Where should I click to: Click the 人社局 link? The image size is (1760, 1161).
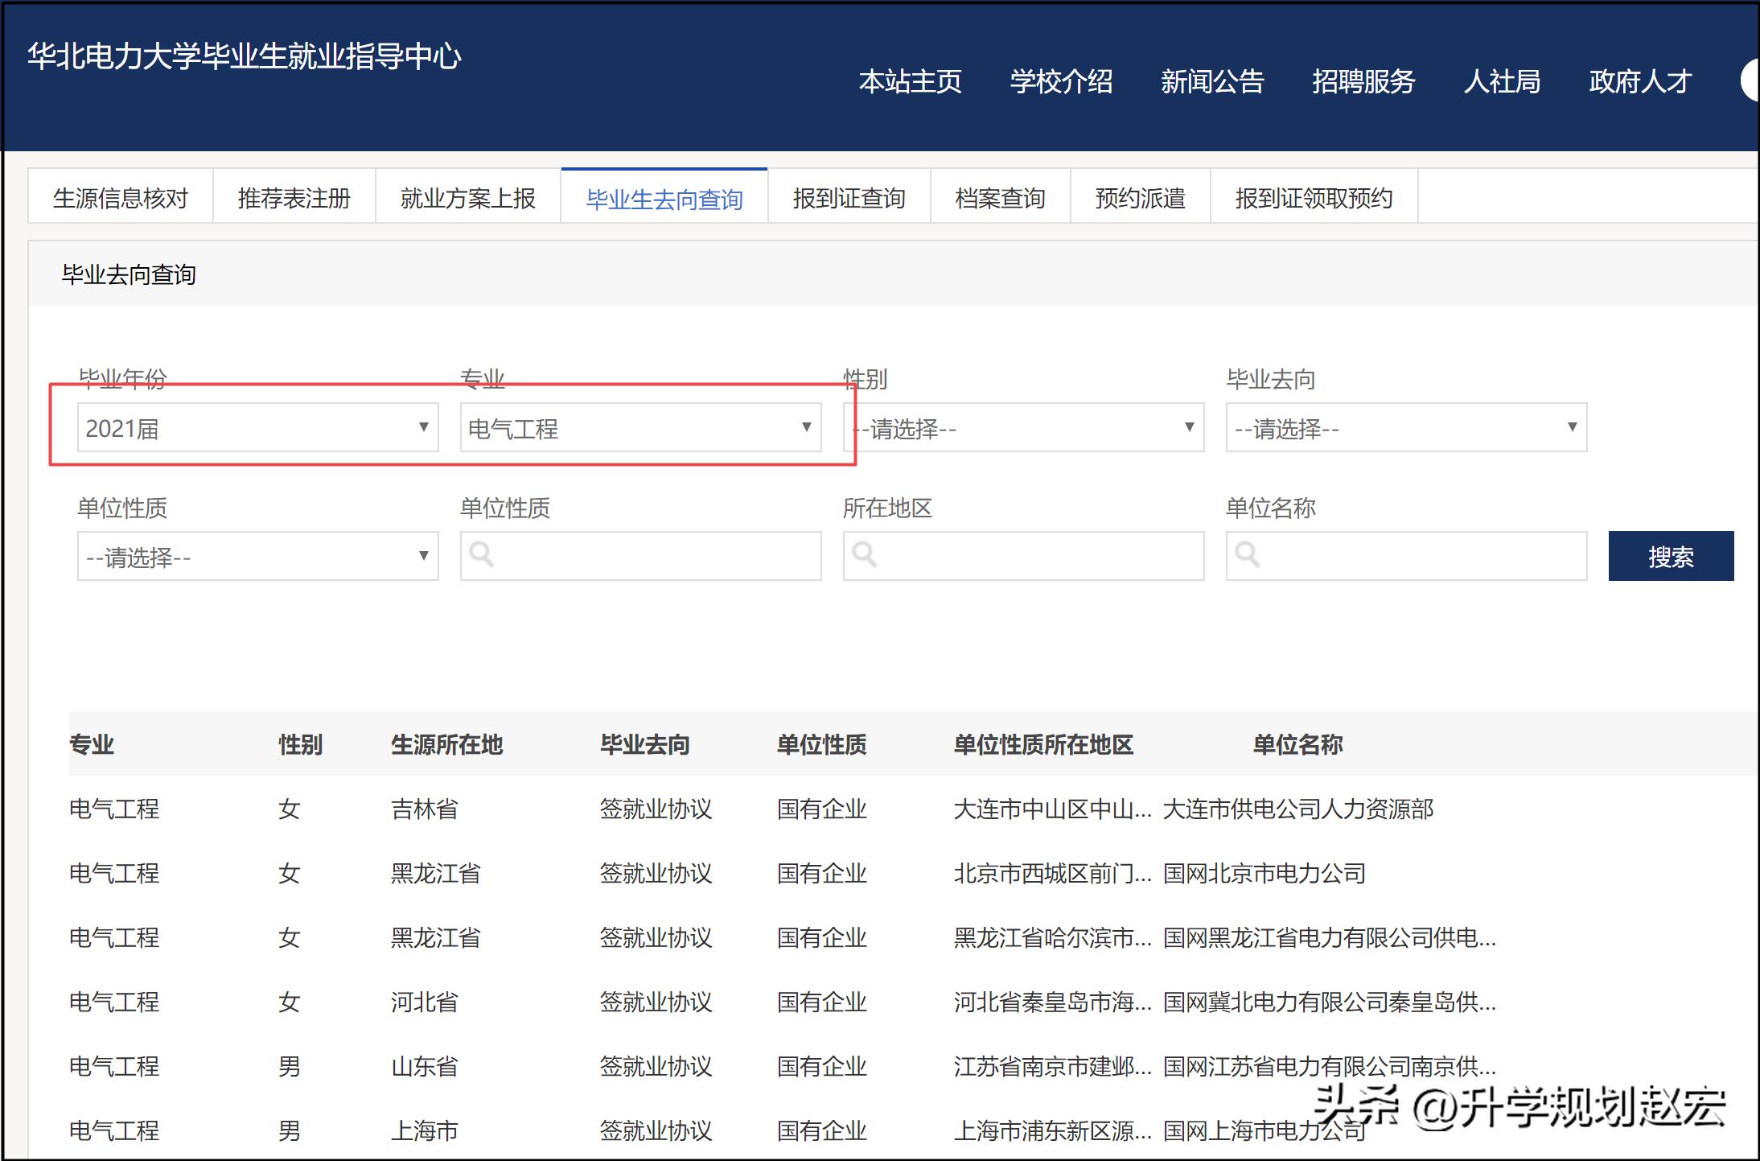1503,81
